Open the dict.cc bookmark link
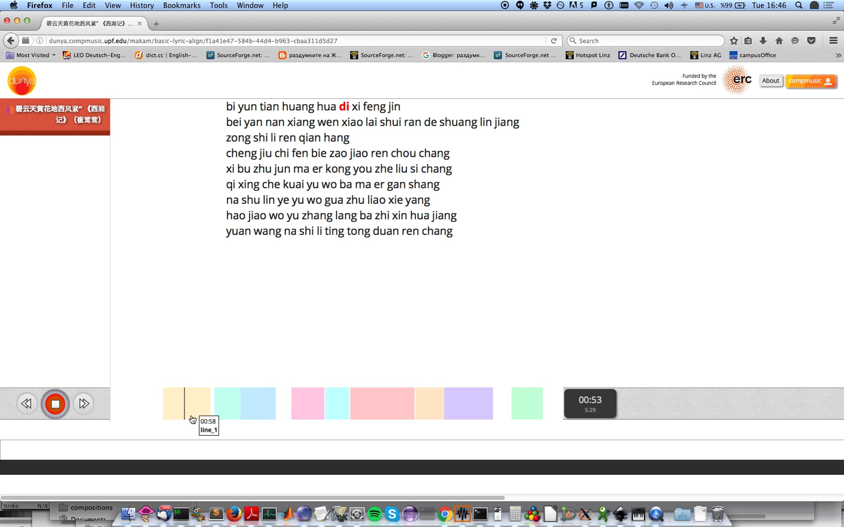844x527 pixels. coord(167,55)
